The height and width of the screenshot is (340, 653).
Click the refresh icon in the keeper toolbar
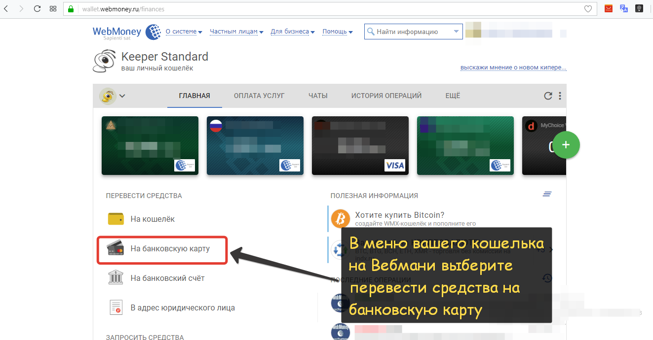[548, 96]
